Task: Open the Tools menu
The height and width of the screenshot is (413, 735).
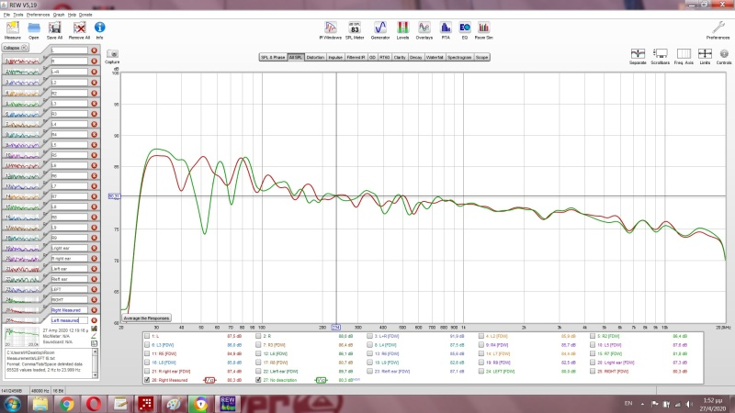Action: (18, 16)
